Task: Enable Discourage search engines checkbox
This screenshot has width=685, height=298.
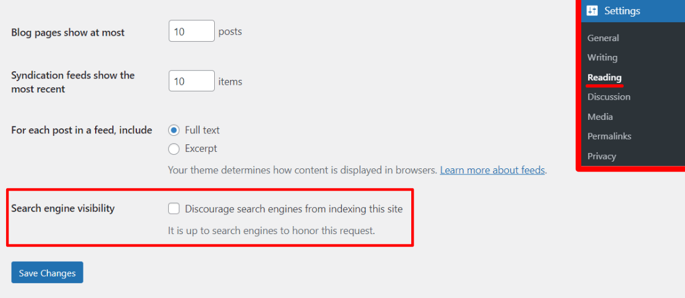Action: point(174,209)
